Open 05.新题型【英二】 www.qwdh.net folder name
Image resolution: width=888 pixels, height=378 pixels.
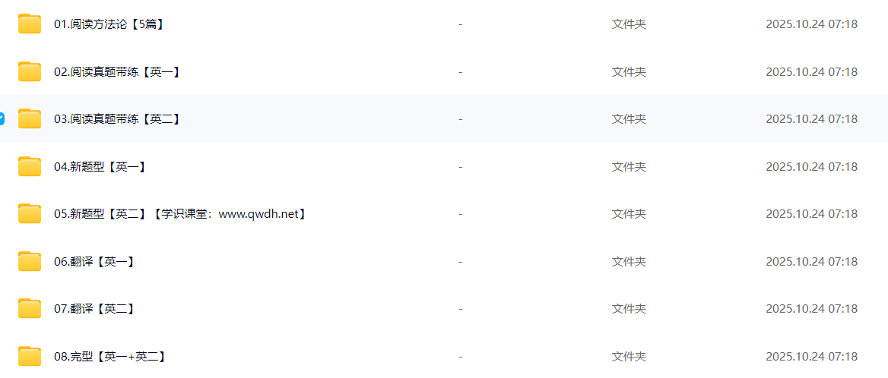click(x=181, y=214)
